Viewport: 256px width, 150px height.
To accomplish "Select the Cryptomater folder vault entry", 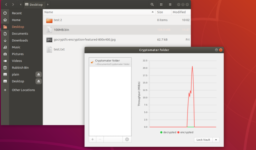I will point(110,62).
